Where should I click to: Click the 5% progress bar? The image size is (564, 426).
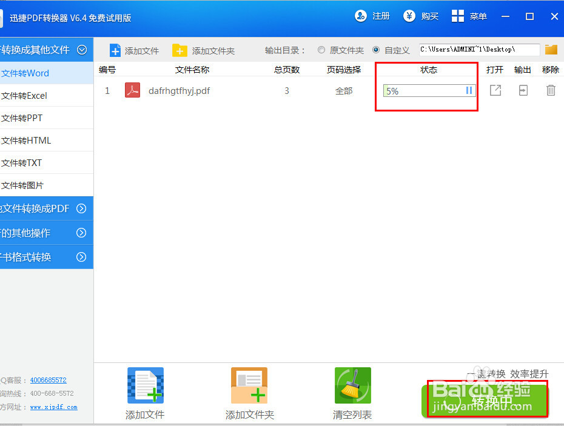[x=429, y=90]
